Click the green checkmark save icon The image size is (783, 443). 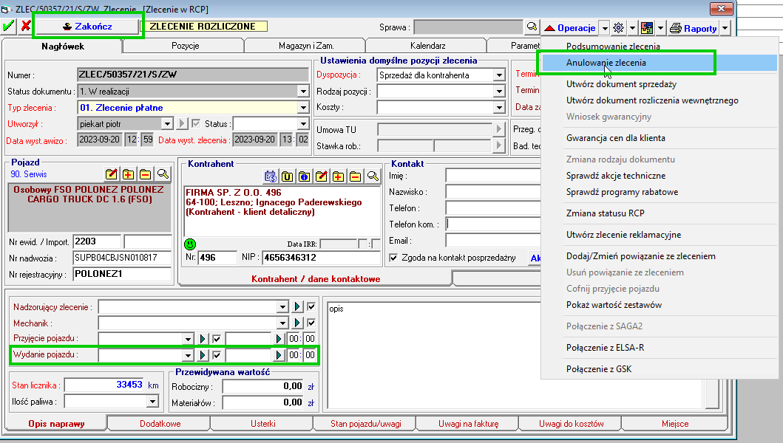coord(9,27)
